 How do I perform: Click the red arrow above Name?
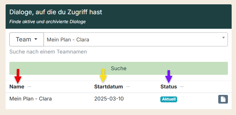coord(18,76)
